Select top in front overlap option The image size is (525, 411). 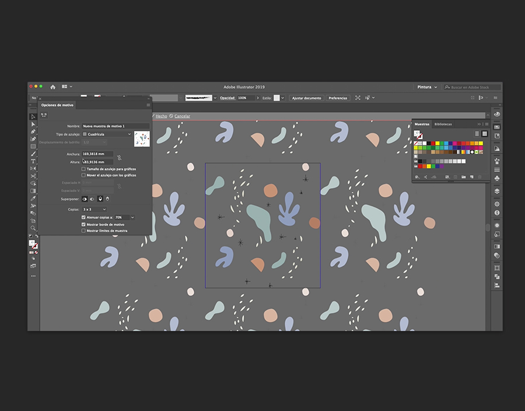[x=100, y=199]
